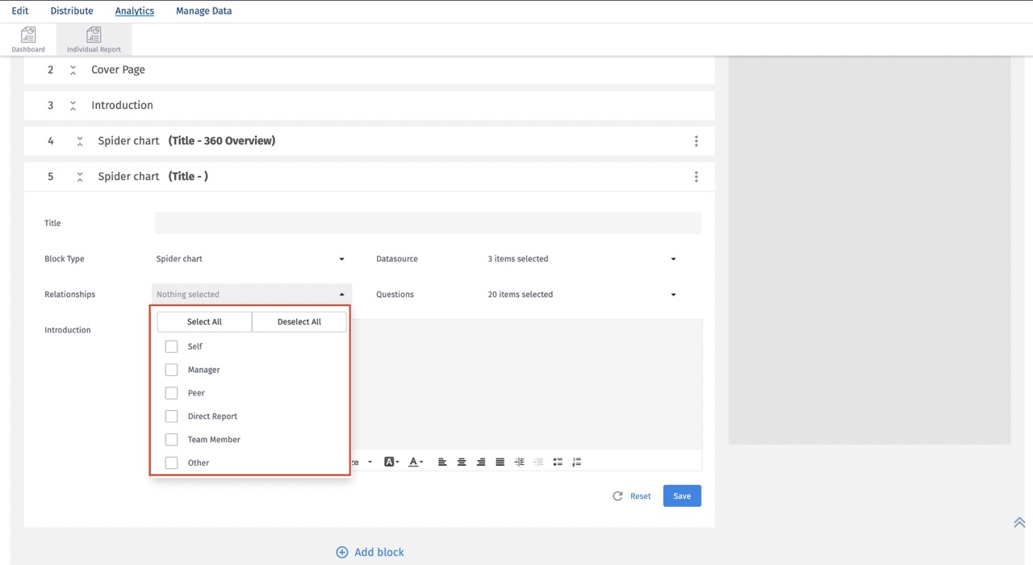Open the Manage Data menu
The image size is (1033, 565).
pyautogui.click(x=203, y=10)
